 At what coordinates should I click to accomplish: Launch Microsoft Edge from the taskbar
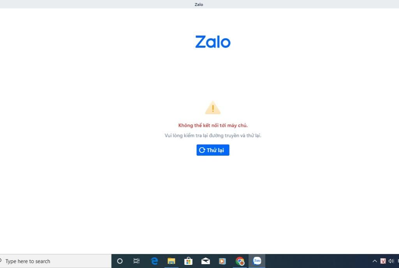(154, 261)
